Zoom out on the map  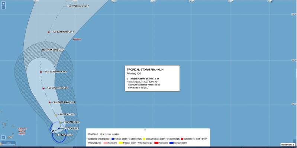(3, 7)
